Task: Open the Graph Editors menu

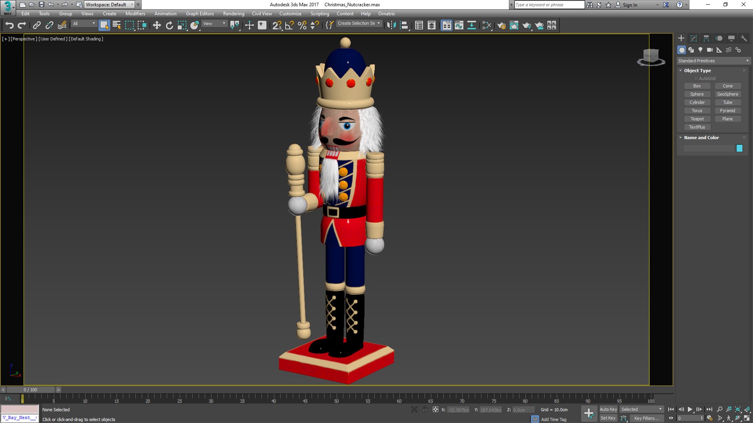Action: coord(200,14)
